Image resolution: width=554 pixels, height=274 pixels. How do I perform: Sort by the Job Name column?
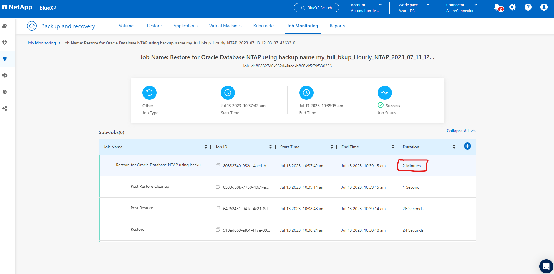[x=205, y=147]
